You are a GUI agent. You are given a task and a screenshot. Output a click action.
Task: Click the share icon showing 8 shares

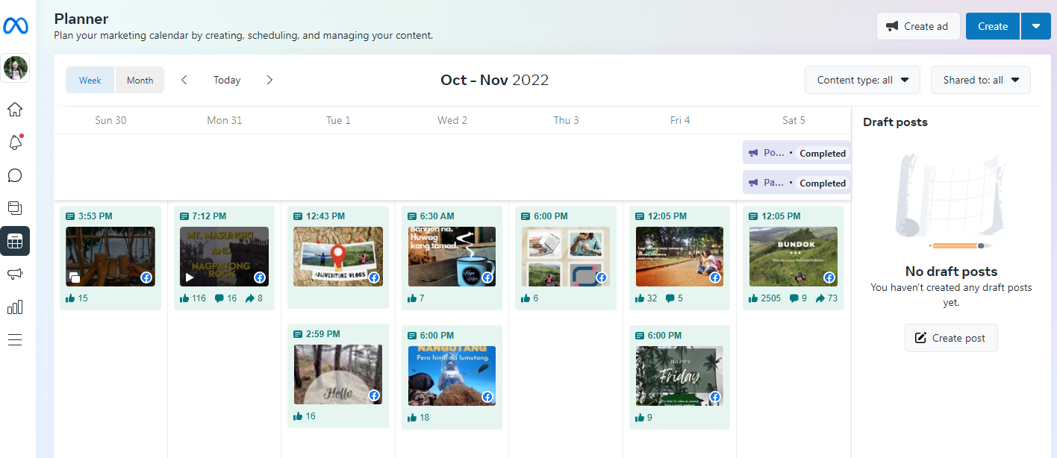(x=249, y=298)
